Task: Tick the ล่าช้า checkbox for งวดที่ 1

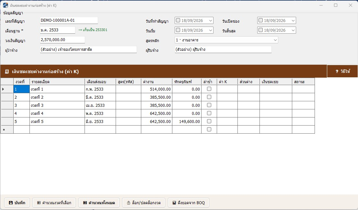Action: click(209, 89)
